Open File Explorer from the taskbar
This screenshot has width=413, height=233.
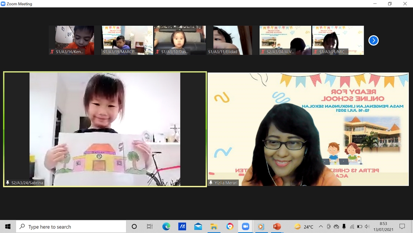214,226
